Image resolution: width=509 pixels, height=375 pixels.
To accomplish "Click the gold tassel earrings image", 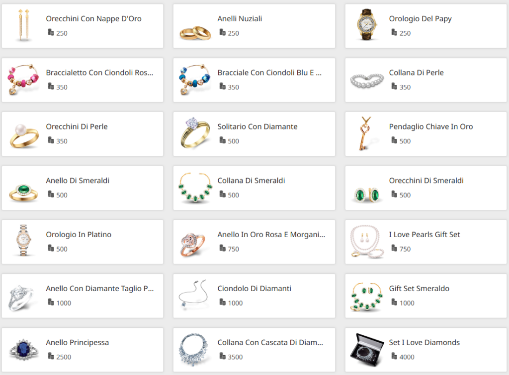I will pos(24,25).
